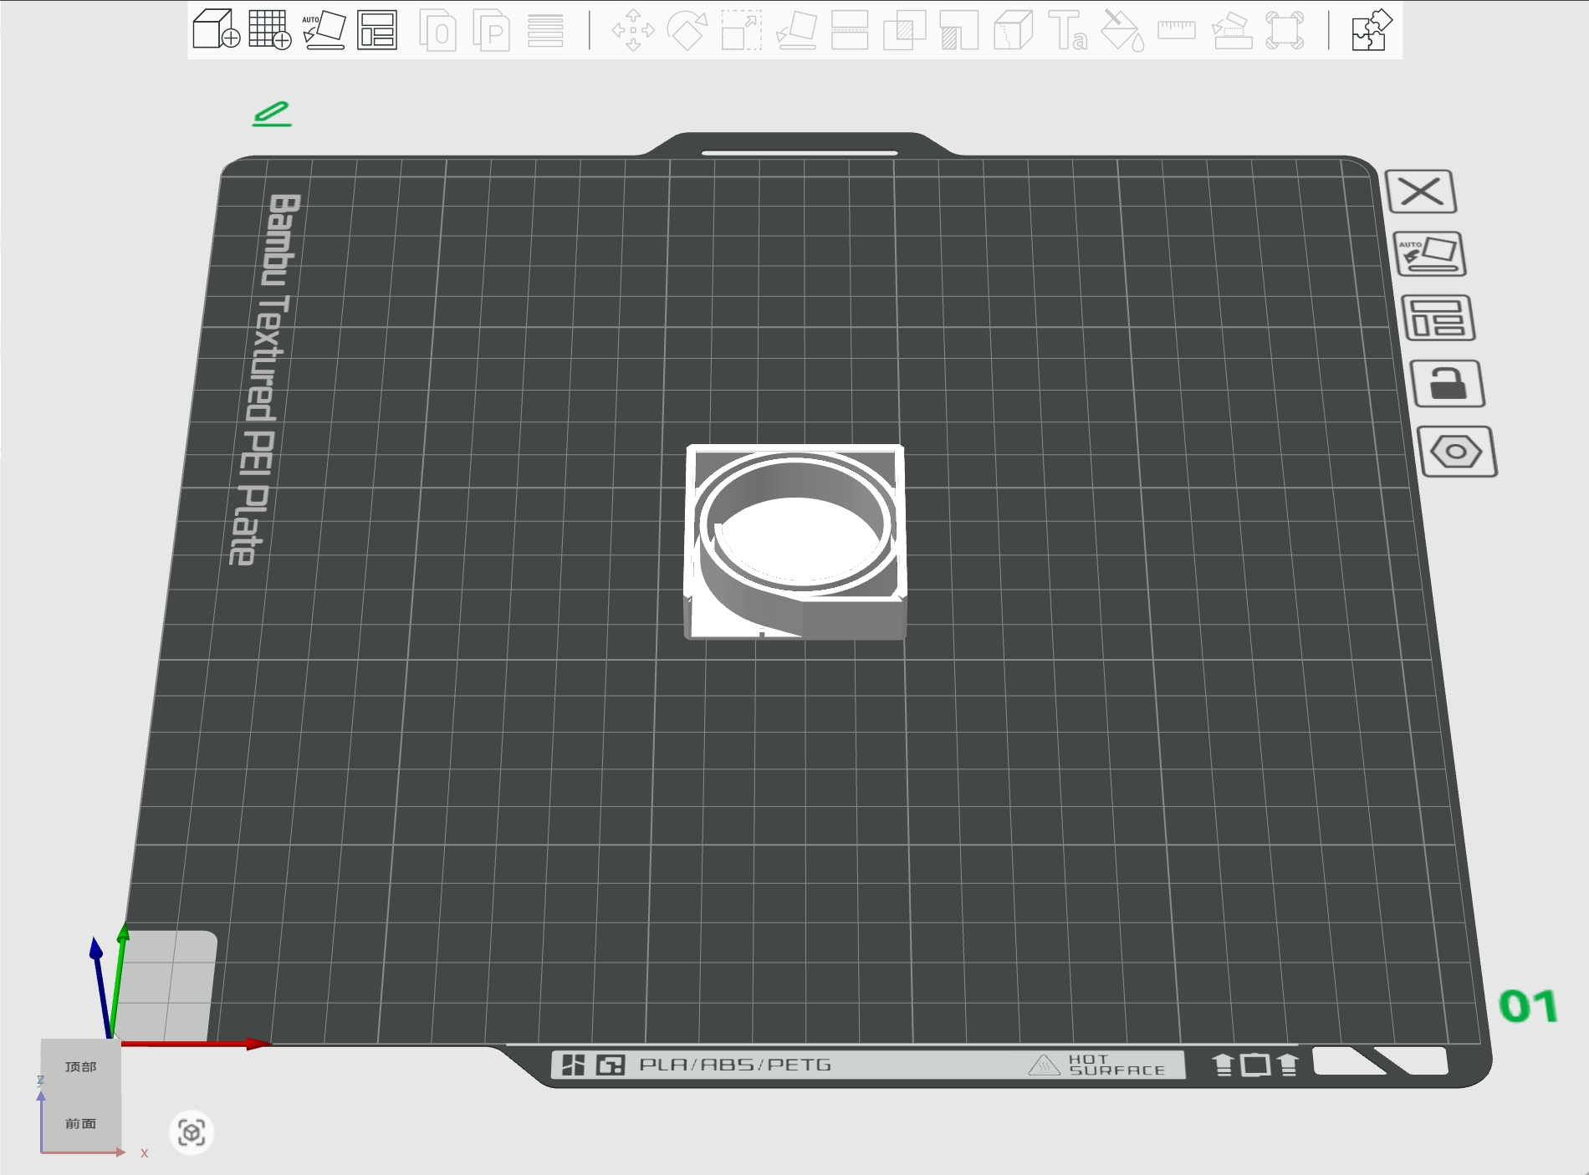Toggle the plate lock icon

1448,384
